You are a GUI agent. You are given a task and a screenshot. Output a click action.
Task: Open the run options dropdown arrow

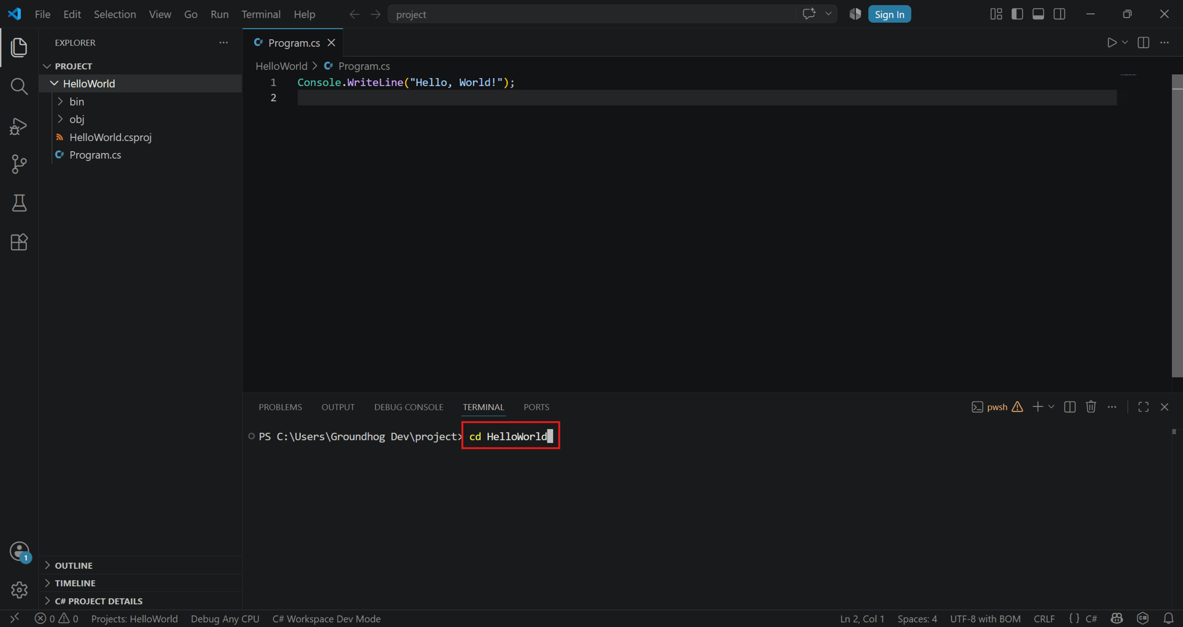tap(1125, 43)
